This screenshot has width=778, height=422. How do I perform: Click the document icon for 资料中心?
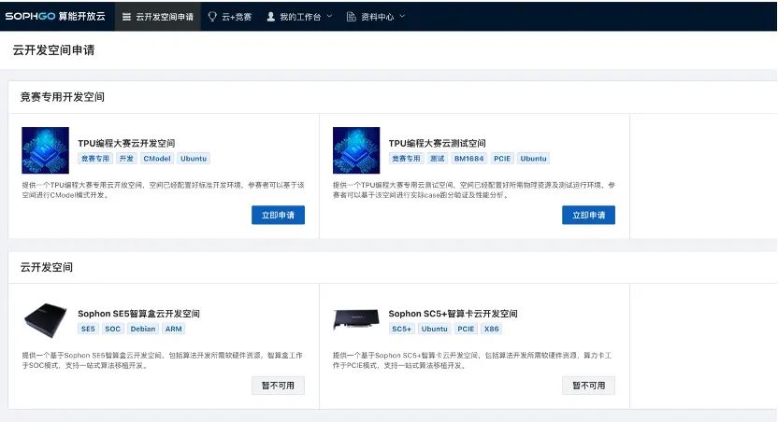click(x=352, y=17)
